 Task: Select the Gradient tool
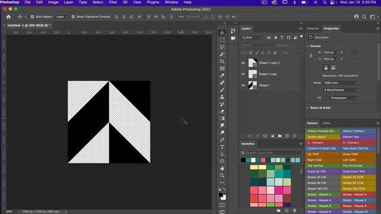click(222, 118)
